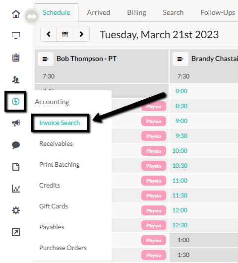Open the Home icon in sidebar
This screenshot has width=238, height=263.
click(16, 14)
